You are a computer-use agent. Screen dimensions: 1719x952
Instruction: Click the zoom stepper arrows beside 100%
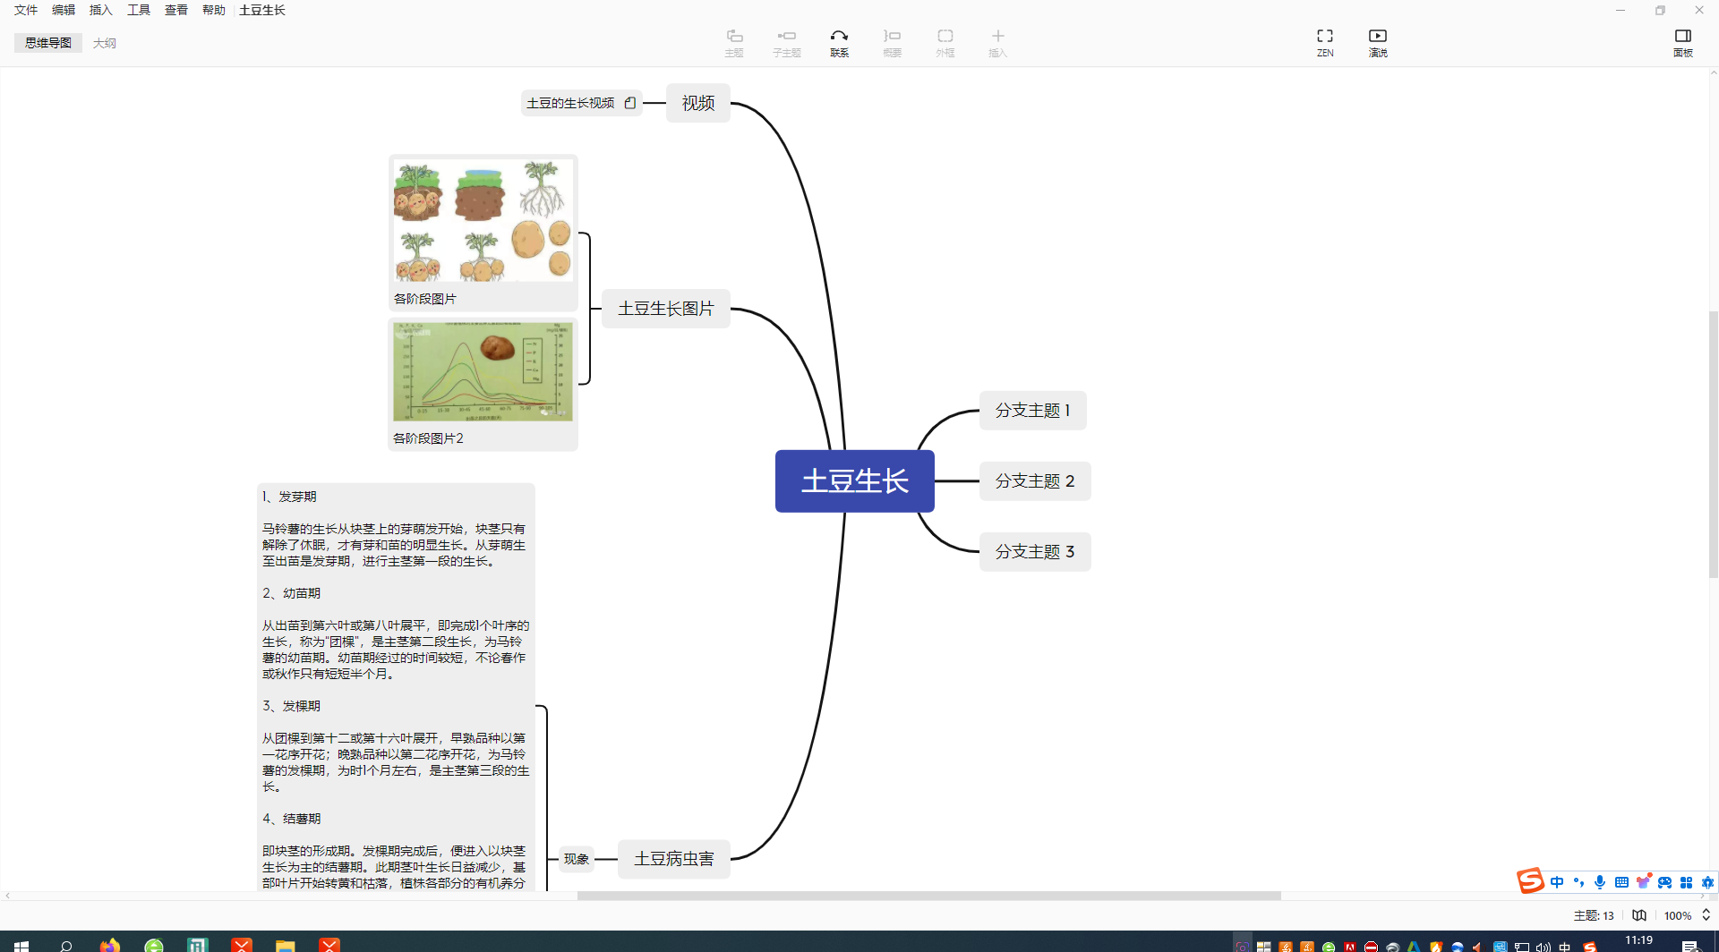[x=1706, y=915]
